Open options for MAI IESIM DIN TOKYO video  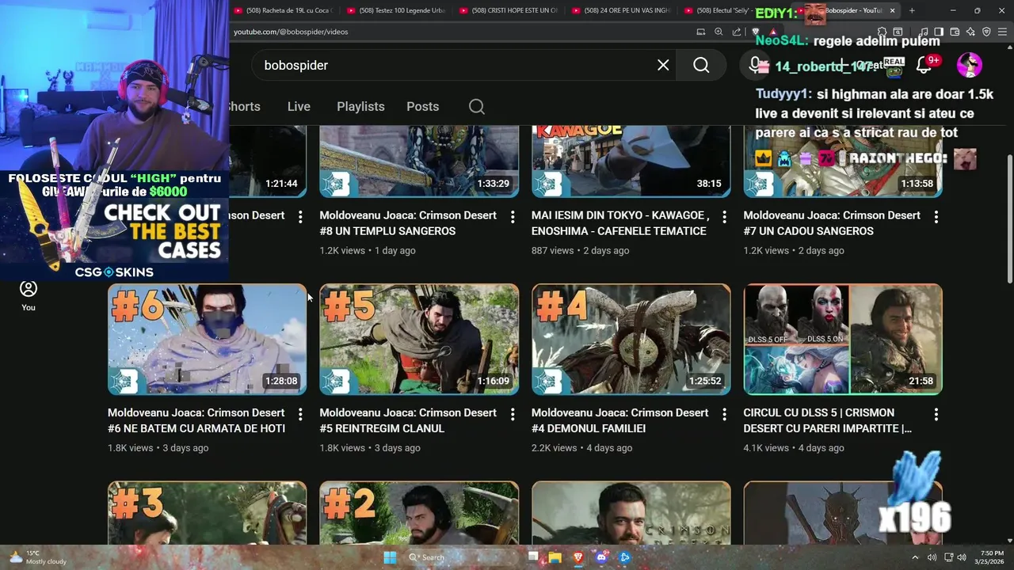click(x=724, y=216)
